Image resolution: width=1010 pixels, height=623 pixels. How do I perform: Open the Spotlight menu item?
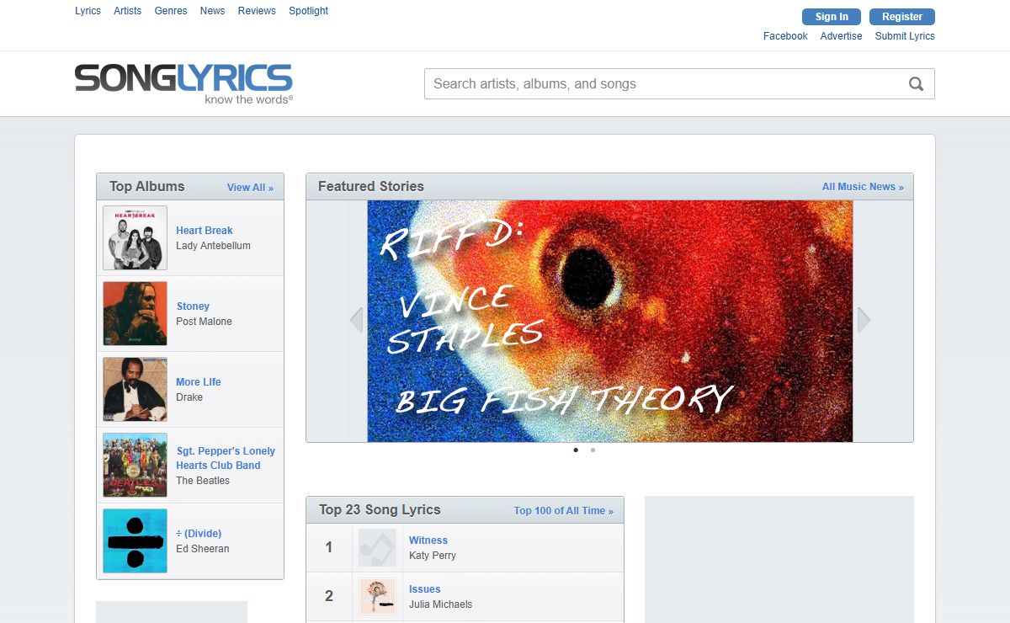coord(309,11)
